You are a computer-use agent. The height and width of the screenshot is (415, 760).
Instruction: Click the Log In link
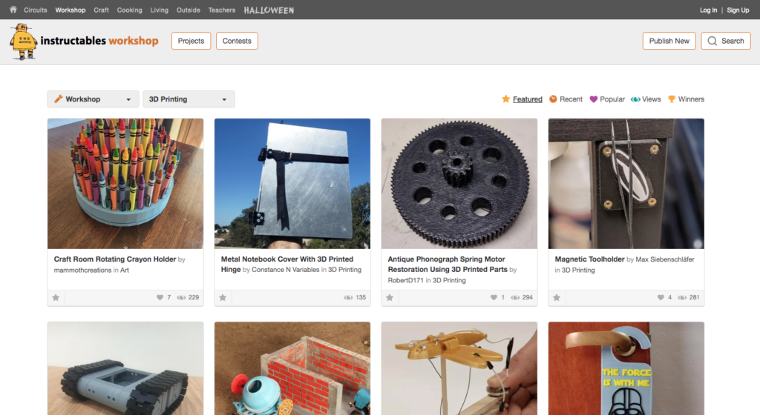tap(708, 10)
